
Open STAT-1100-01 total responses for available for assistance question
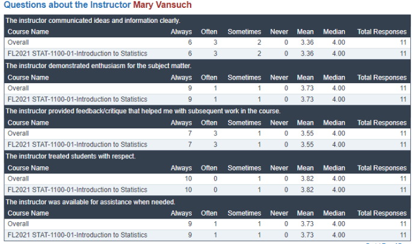403,235
